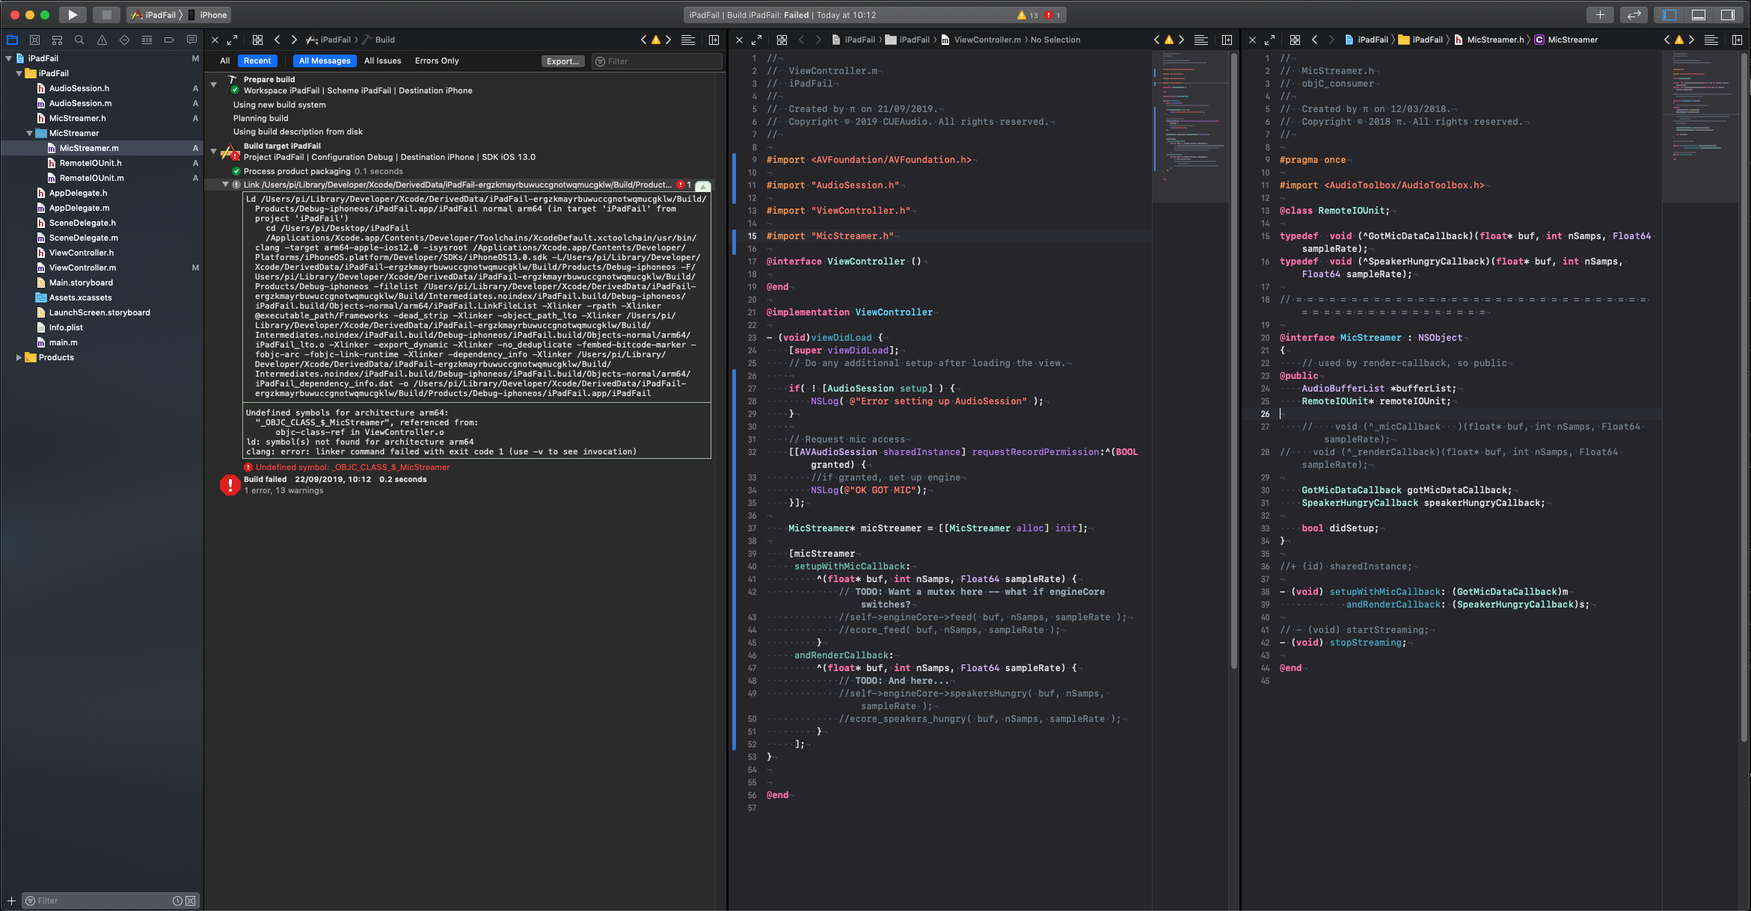The width and height of the screenshot is (1751, 911).
Task: Focus the build log Filter field
Action: [657, 61]
